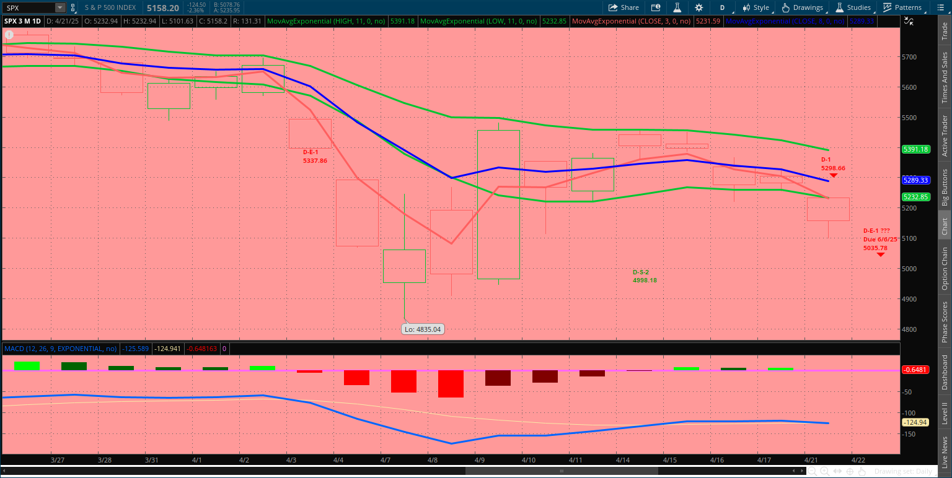This screenshot has height=478, width=952.
Task: Click the SPX 3 M 1D chart title
Action: (x=23, y=21)
